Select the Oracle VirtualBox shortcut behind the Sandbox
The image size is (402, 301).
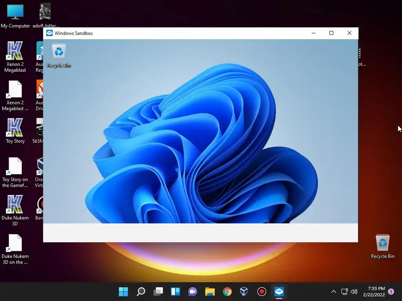[x=39, y=172]
